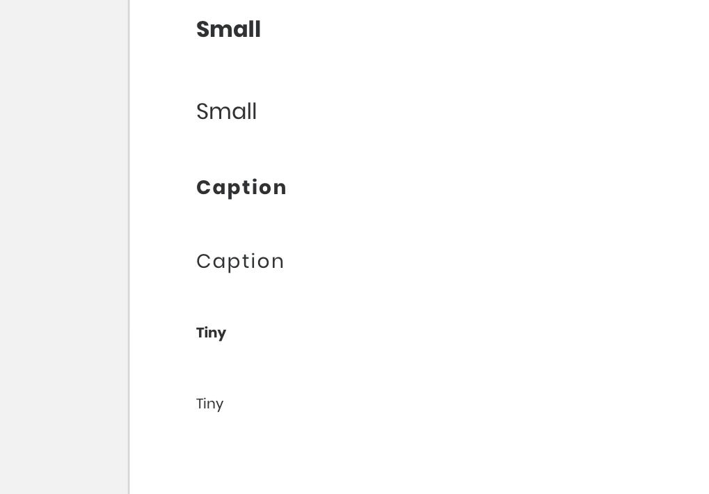Click the divider edge between sidebar and canvas
The image size is (709, 494).
(x=129, y=247)
